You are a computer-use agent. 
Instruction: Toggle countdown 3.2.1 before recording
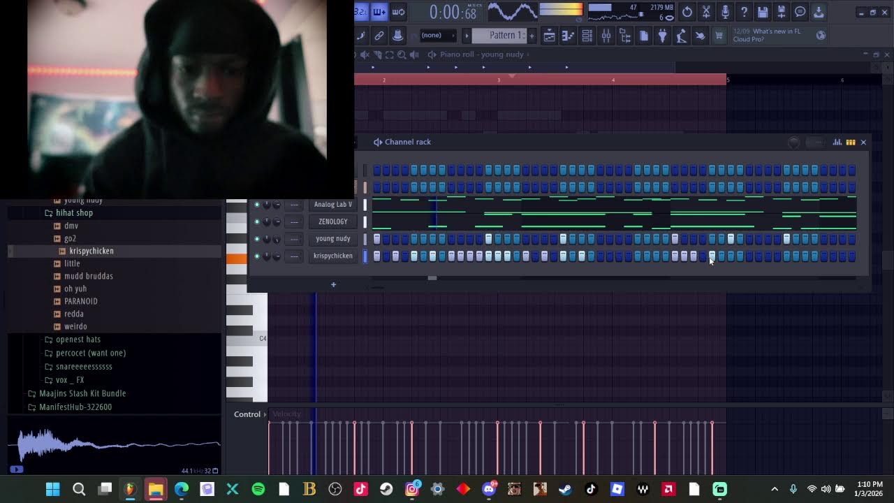coord(361,11)
